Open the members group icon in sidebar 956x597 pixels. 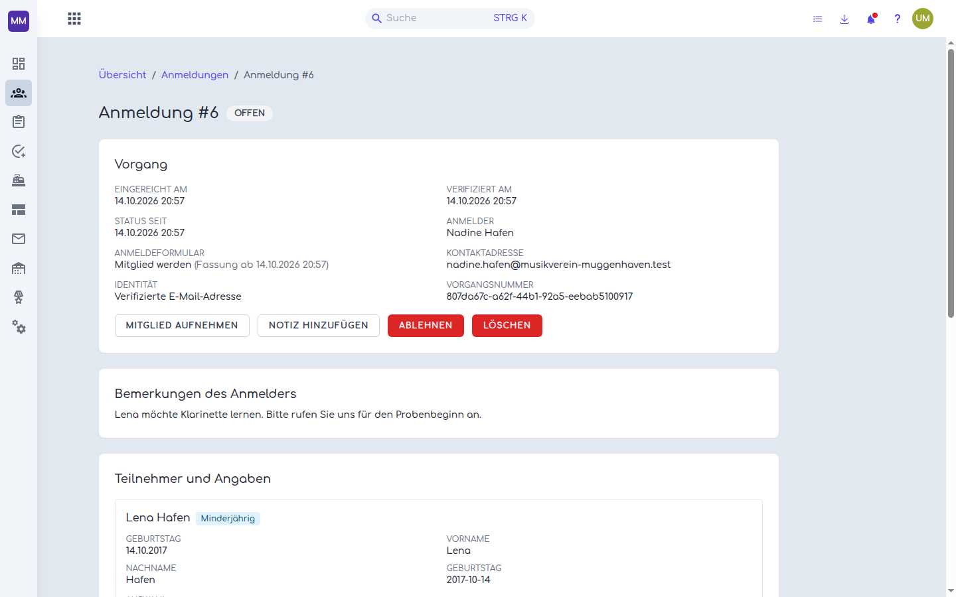(x=19, y=93)
